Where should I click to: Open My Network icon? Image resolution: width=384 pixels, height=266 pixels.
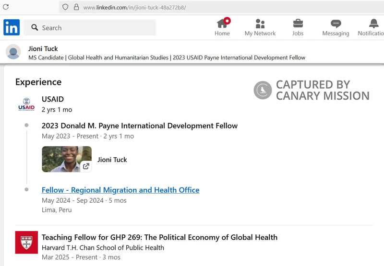[x=260, y=23]
